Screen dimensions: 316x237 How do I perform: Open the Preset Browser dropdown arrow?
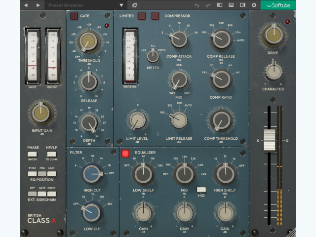tap(121, 5)
